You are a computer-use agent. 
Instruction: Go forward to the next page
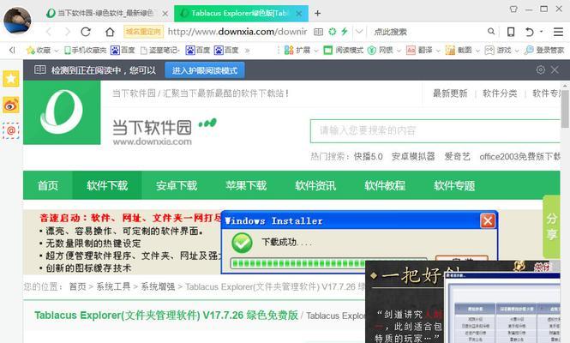click(67, 32)
